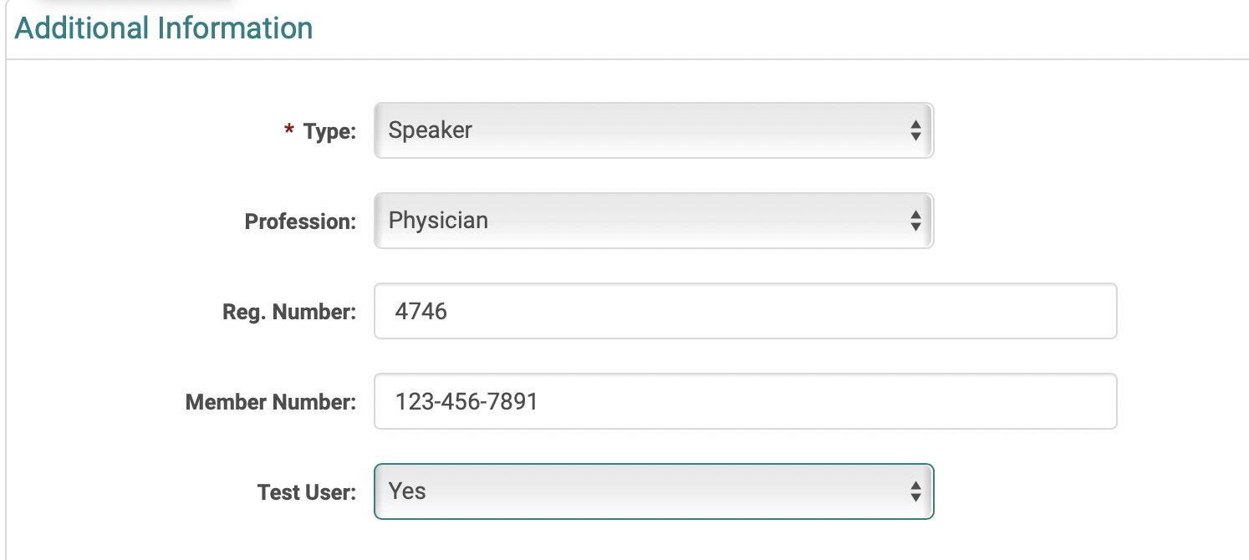Open the Test User dropdown
The width and height of the screenshot is (1249, 560).
click(652, 491)
